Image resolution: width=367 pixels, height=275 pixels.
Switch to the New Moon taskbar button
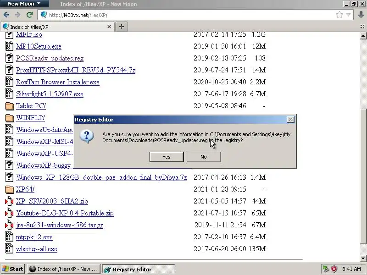64,269
